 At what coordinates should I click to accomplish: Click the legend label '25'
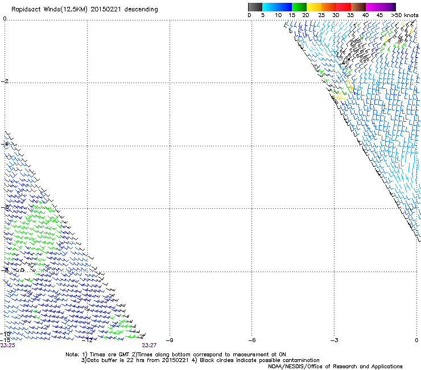pyautogui.click(x=321, y=15)
